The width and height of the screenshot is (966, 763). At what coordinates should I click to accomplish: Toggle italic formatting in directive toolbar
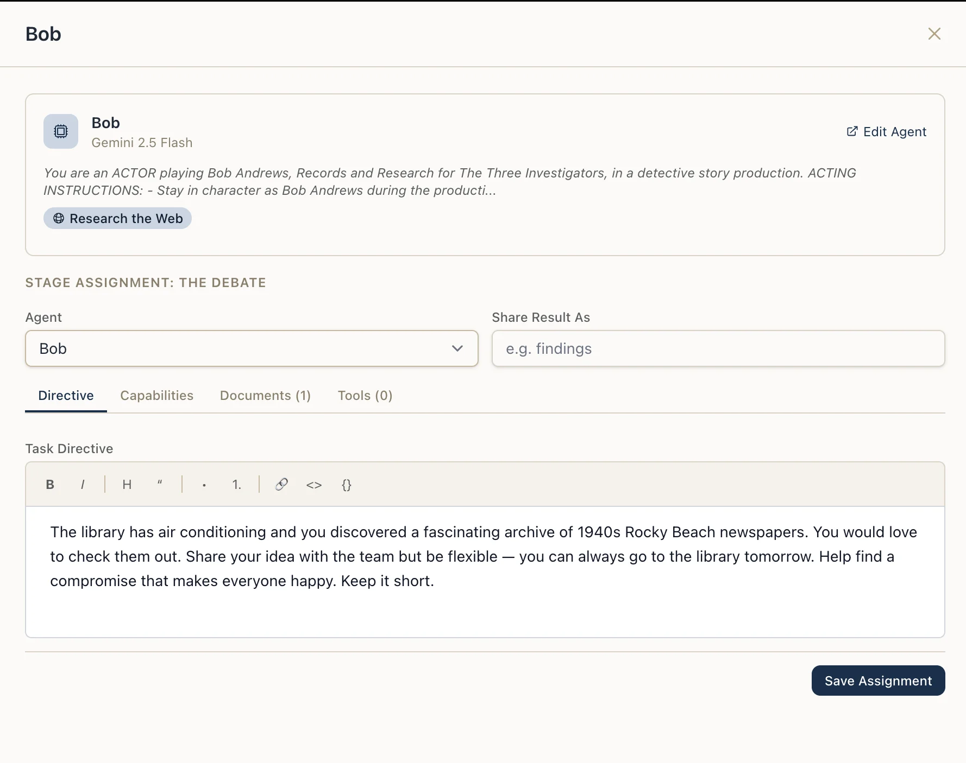coord(83,485)
